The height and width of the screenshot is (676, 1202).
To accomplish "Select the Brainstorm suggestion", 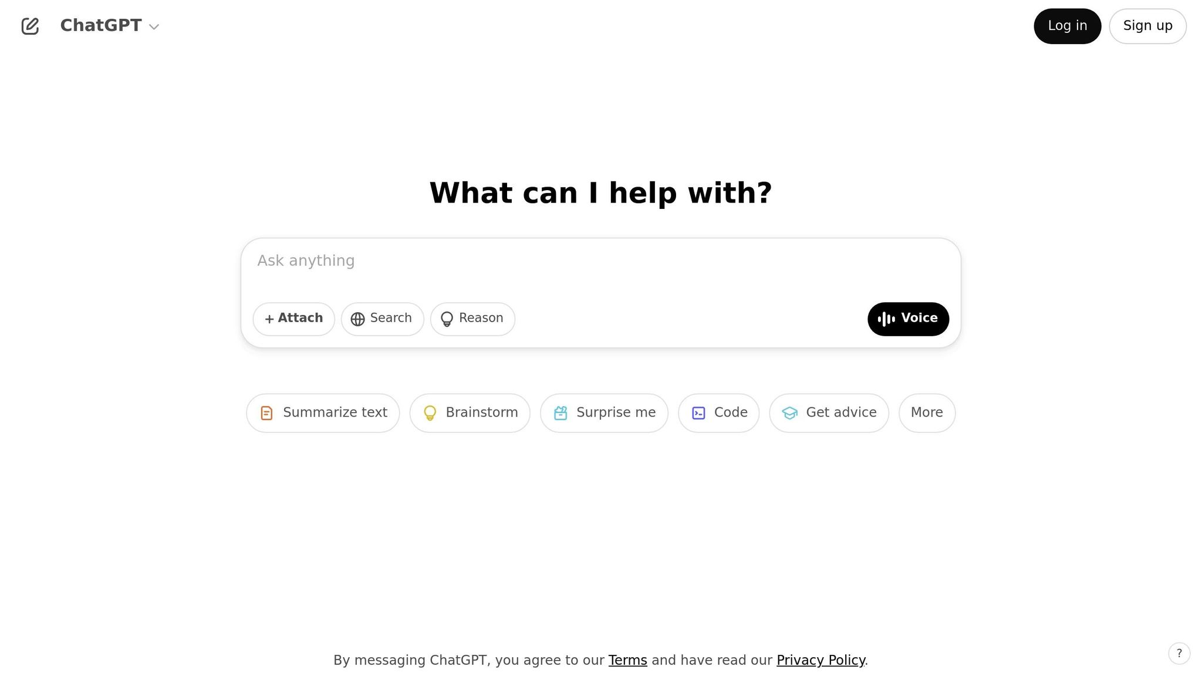I will (470, 413).
